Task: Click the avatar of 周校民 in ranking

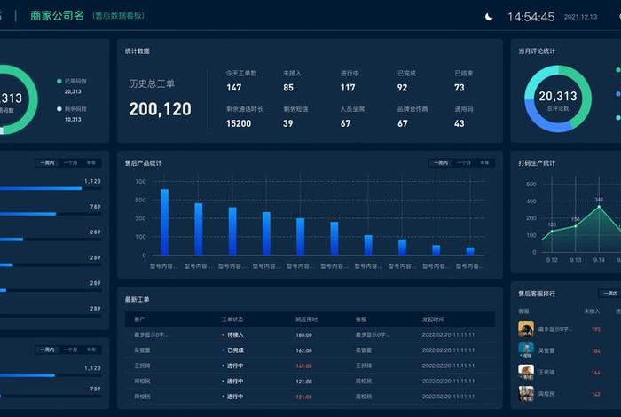Action: click(x=526, y=393)
